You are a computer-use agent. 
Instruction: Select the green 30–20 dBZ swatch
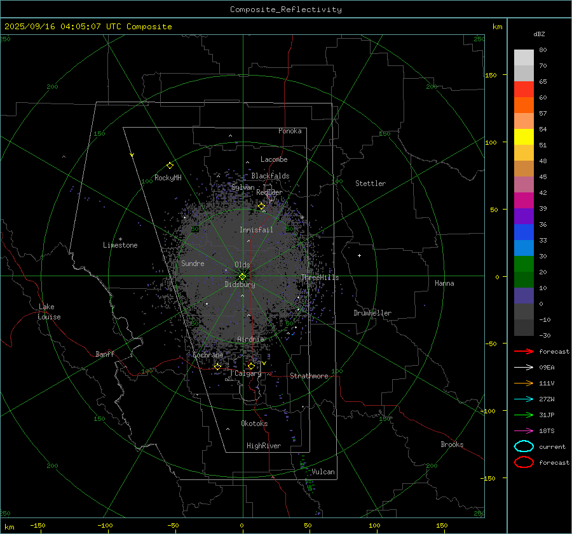(524, 264)
